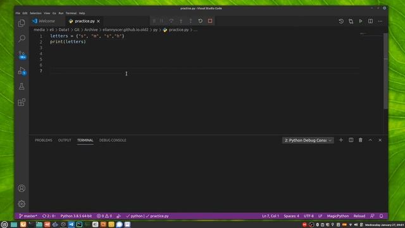Open the Go menu
Image resolution: width=405 pixels, height=228 pixels.
point(54,13)
